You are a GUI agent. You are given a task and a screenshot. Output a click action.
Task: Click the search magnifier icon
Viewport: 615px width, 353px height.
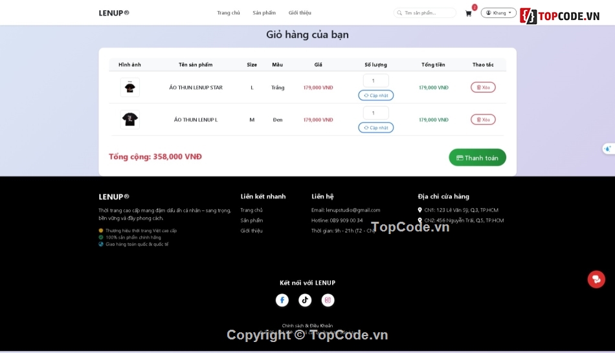tap(399, 13)
